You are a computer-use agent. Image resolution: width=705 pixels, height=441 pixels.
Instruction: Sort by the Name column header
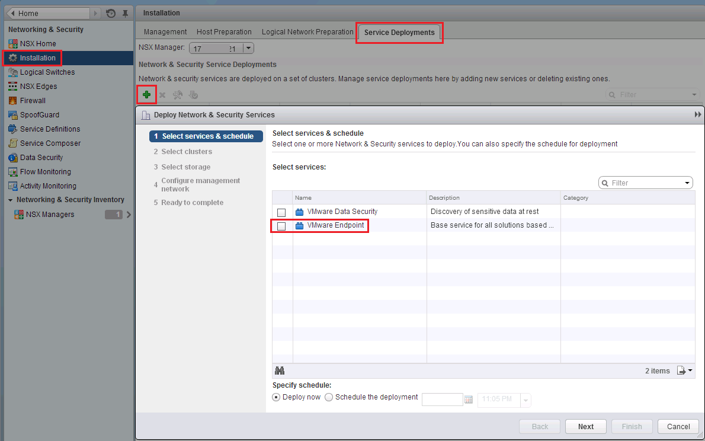tap(359, 198)
